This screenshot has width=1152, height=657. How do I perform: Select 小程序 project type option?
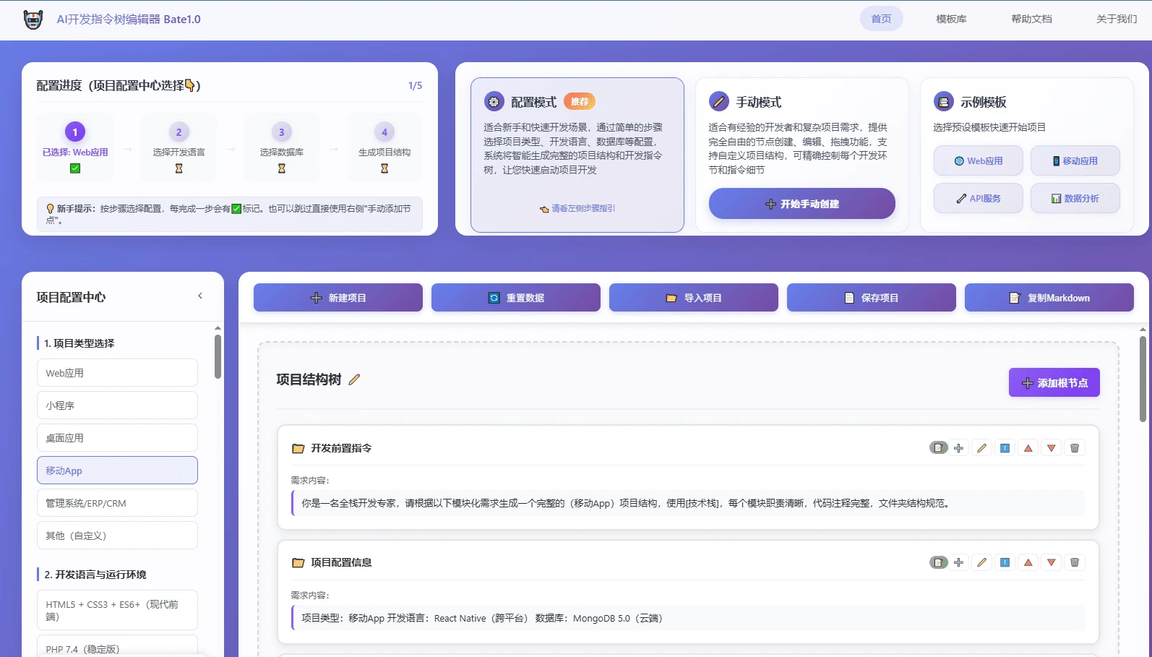(117, 405)
